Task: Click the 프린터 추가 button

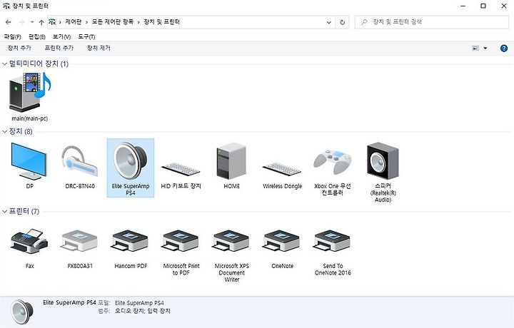Action: [x=59, y=48]
